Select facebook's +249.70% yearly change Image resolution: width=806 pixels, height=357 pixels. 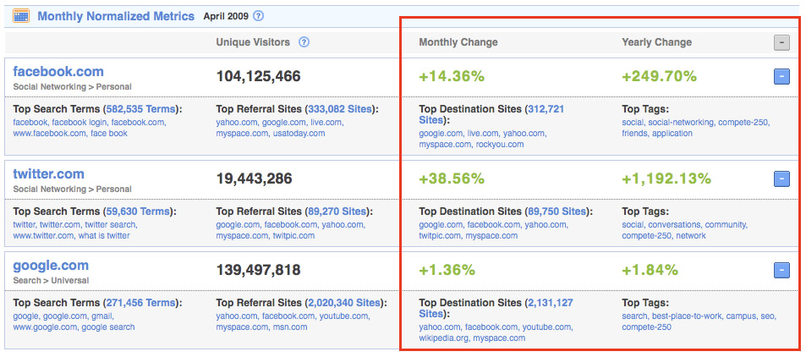pyautogui.click(x=660, y=77)
